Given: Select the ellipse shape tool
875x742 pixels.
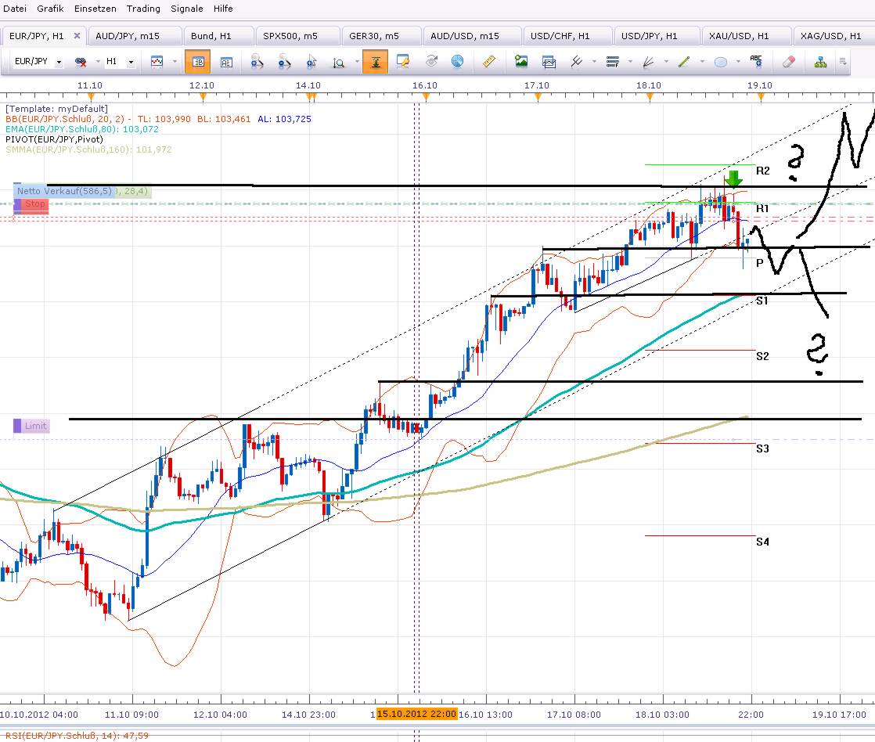Looking at the screenshot, I should (720, 62).
